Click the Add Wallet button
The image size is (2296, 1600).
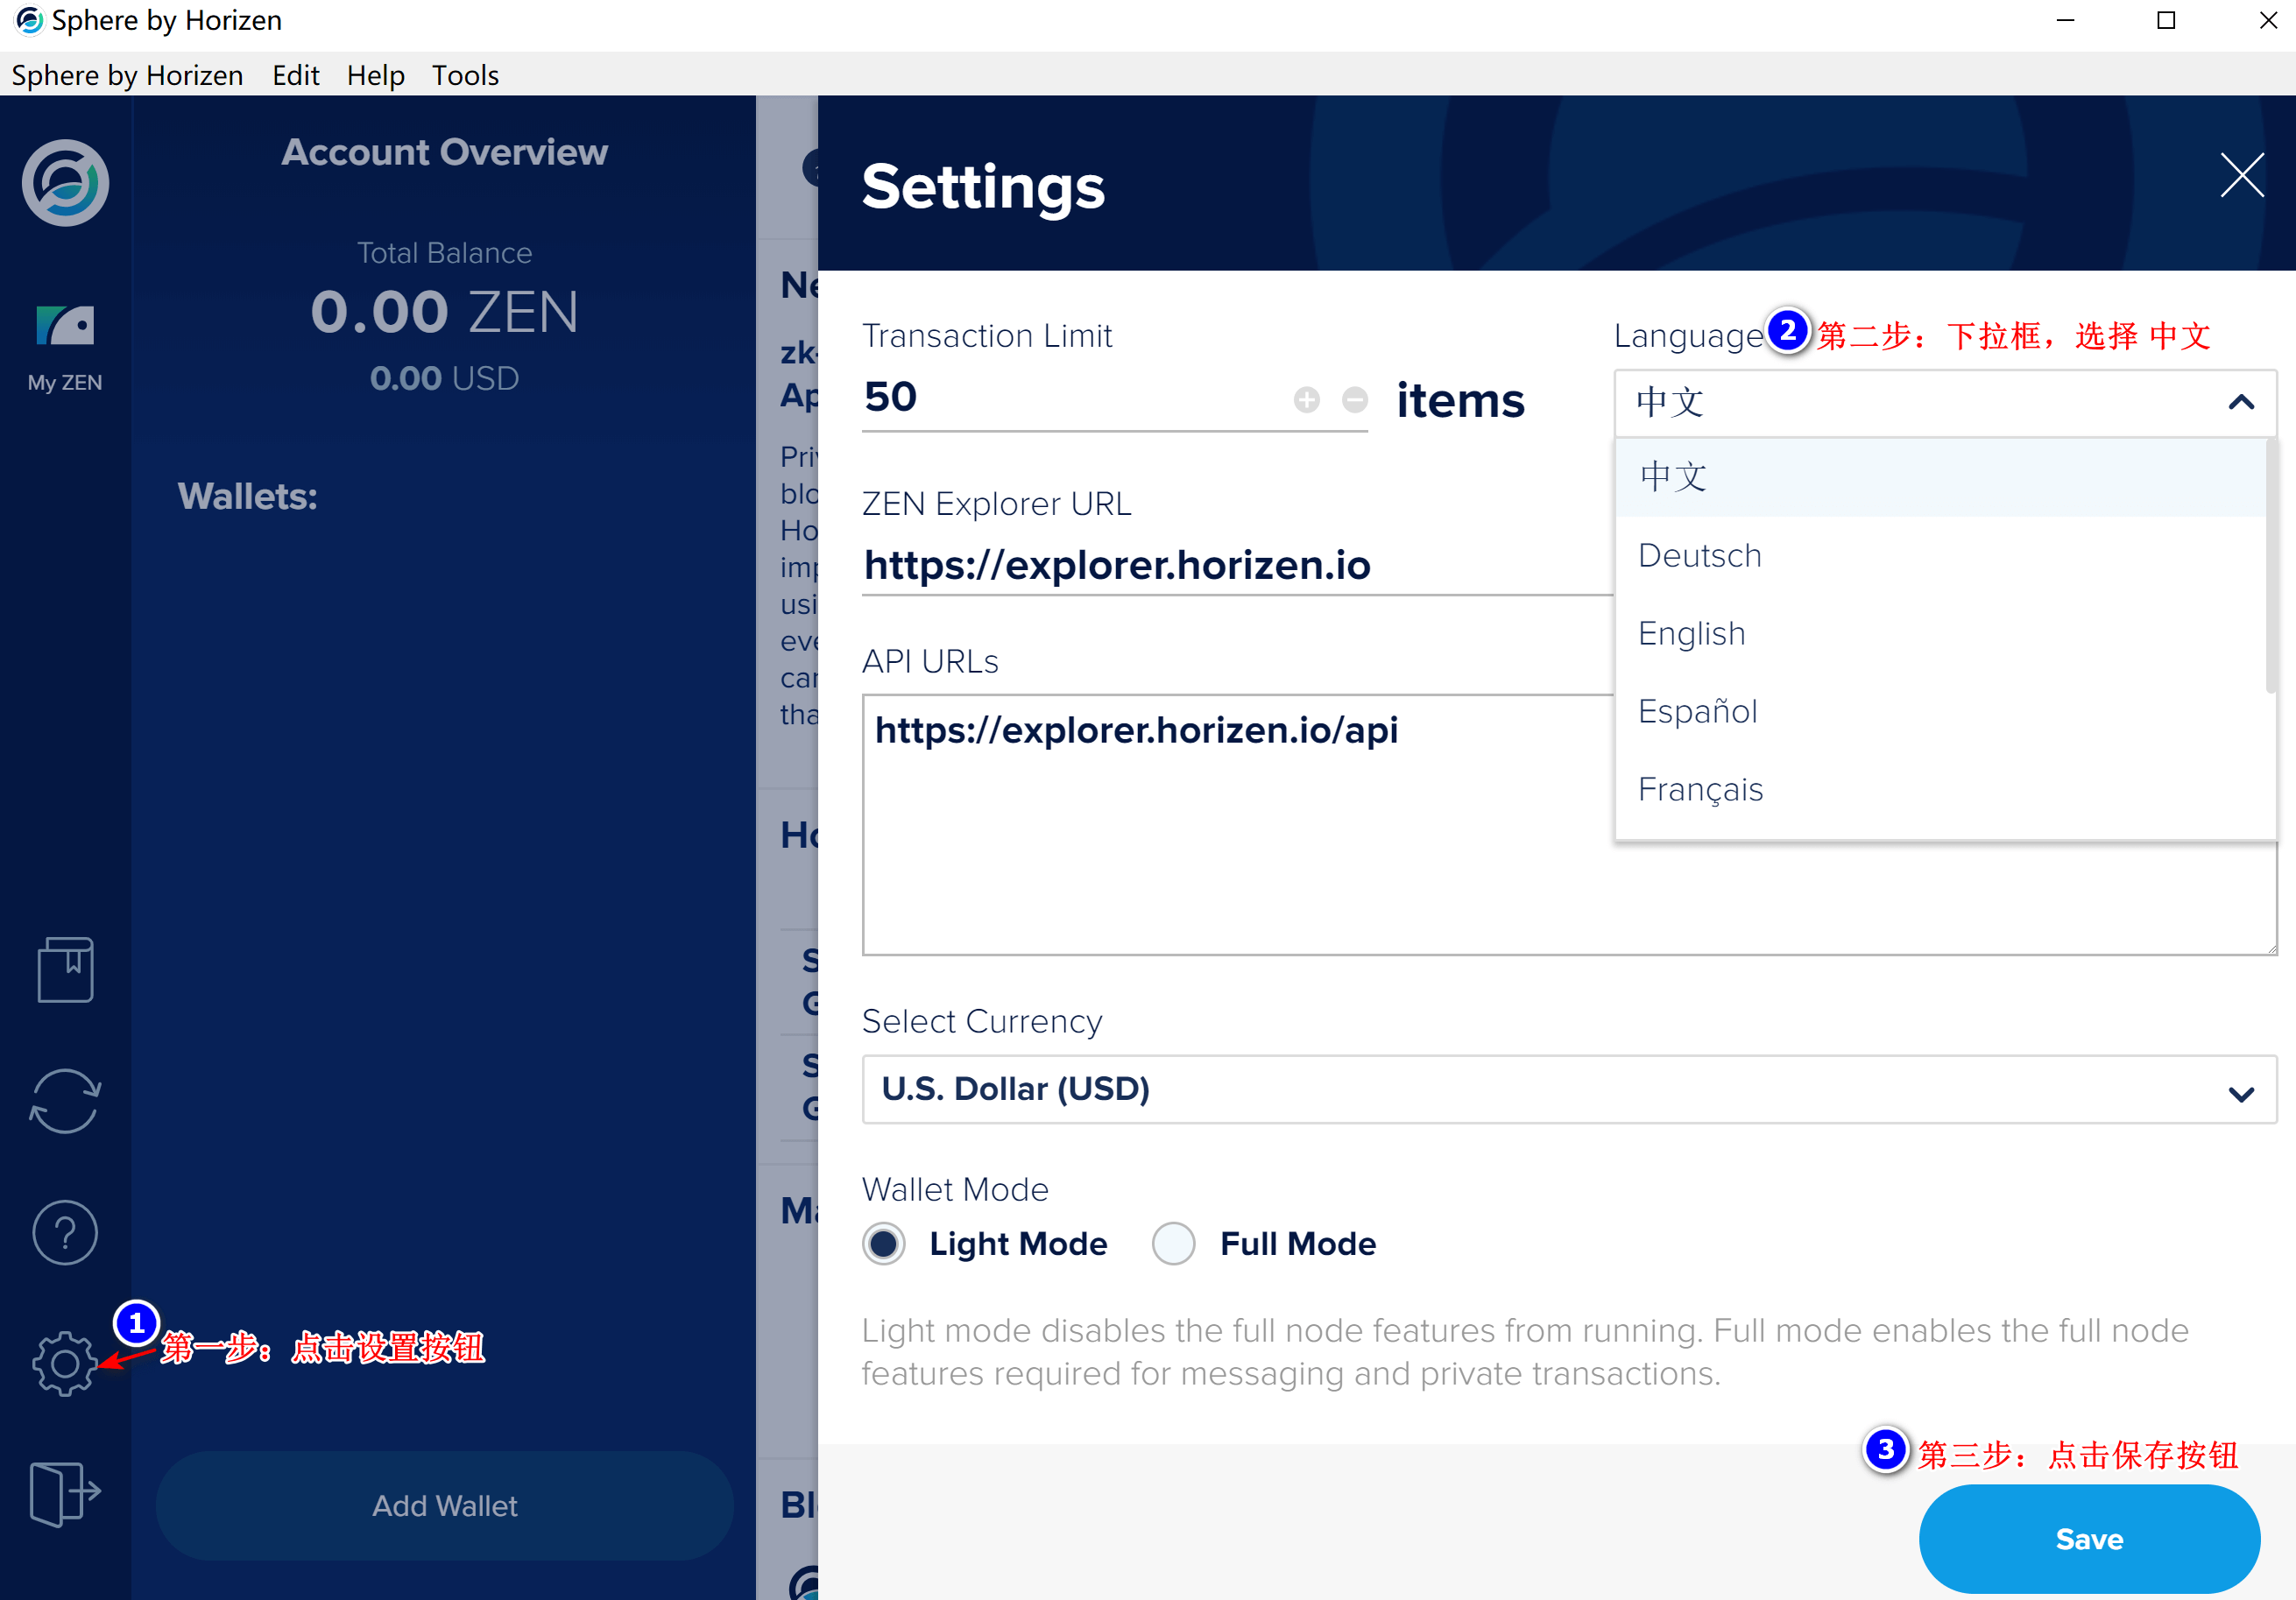444,1505
